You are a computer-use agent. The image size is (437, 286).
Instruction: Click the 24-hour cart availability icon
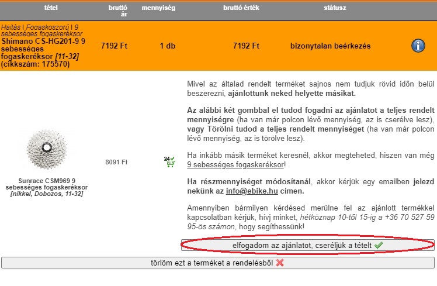click(169, 162)
